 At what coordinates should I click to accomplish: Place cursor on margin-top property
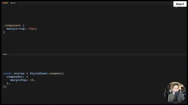(16, 29)
